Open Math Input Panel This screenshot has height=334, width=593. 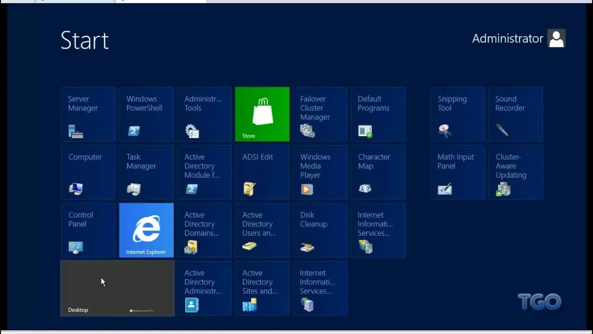coord(457,172)
